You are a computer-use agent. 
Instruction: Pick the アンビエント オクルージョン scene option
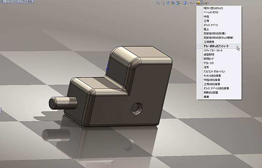(x=214, y=71)
